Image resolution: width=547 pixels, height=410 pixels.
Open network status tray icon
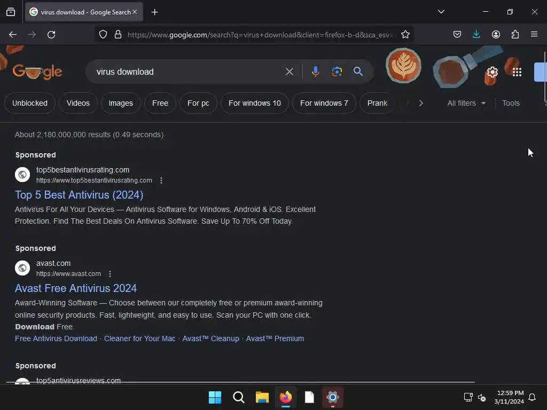point(468,397)
